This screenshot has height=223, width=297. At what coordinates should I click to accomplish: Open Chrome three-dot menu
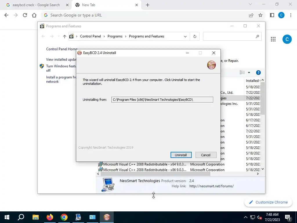pyautogui.click(x=291, y=15)
